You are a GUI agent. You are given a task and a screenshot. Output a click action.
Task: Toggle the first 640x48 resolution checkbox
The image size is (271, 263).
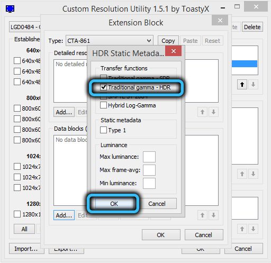17,61
